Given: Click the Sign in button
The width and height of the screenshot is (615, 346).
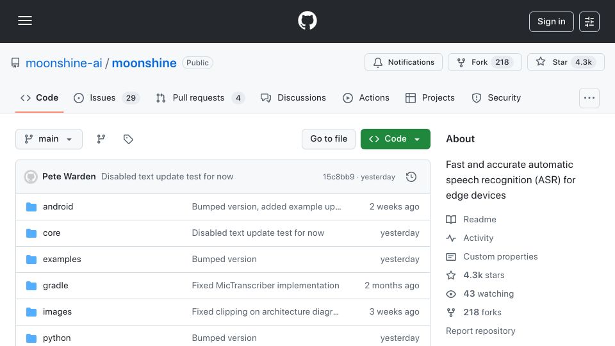Looking at the screenshot, I should [551, 22].
